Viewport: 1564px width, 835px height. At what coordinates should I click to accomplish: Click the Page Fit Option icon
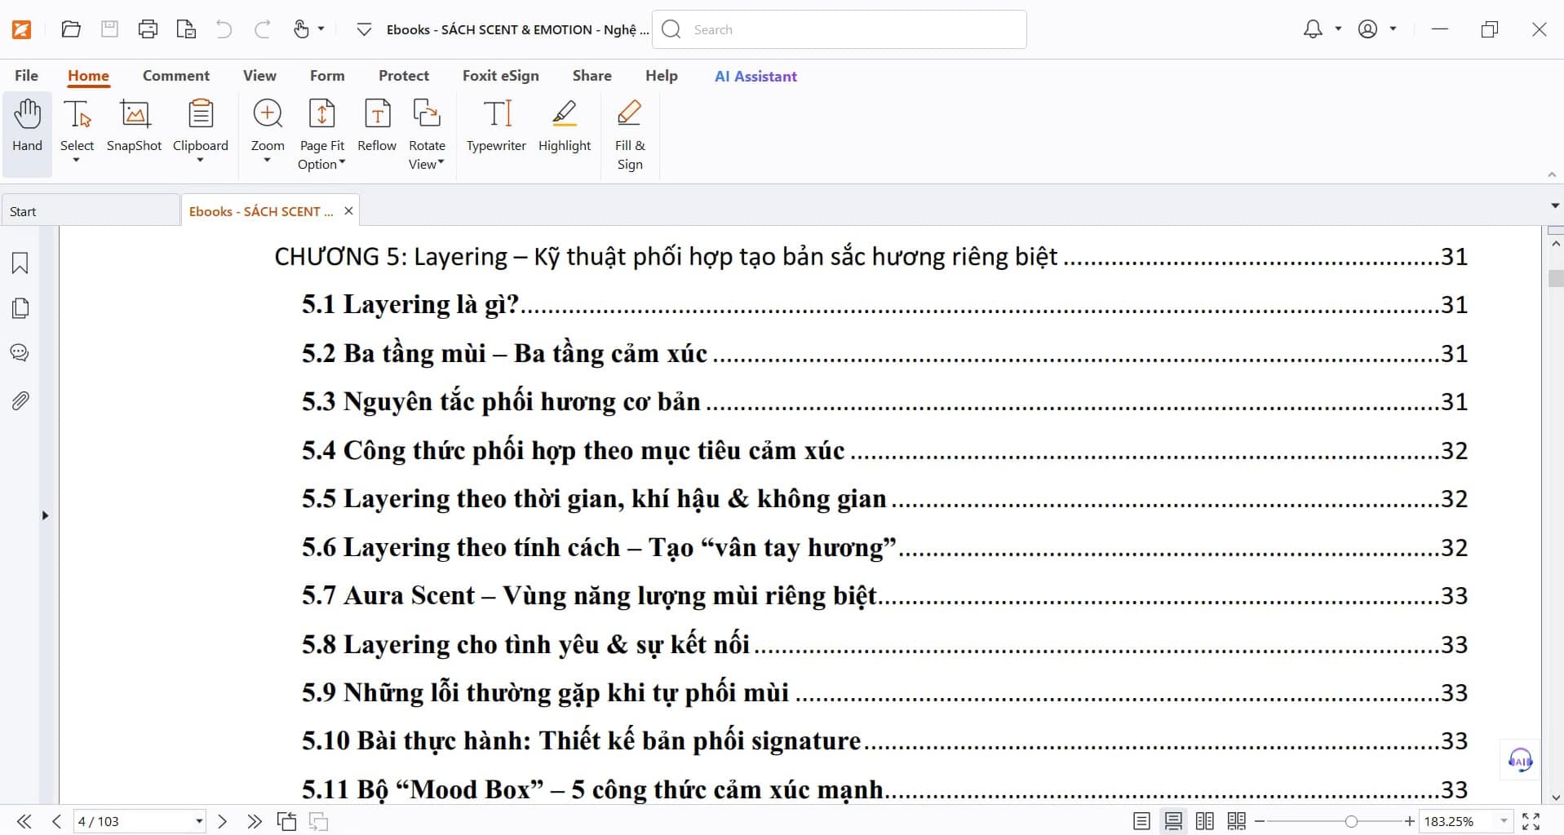pos(321,113)
